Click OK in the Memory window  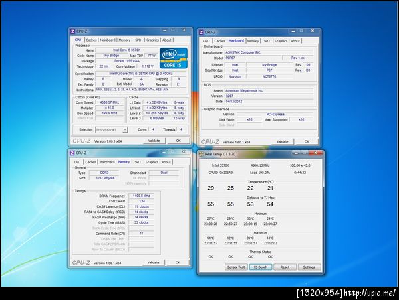178,262
